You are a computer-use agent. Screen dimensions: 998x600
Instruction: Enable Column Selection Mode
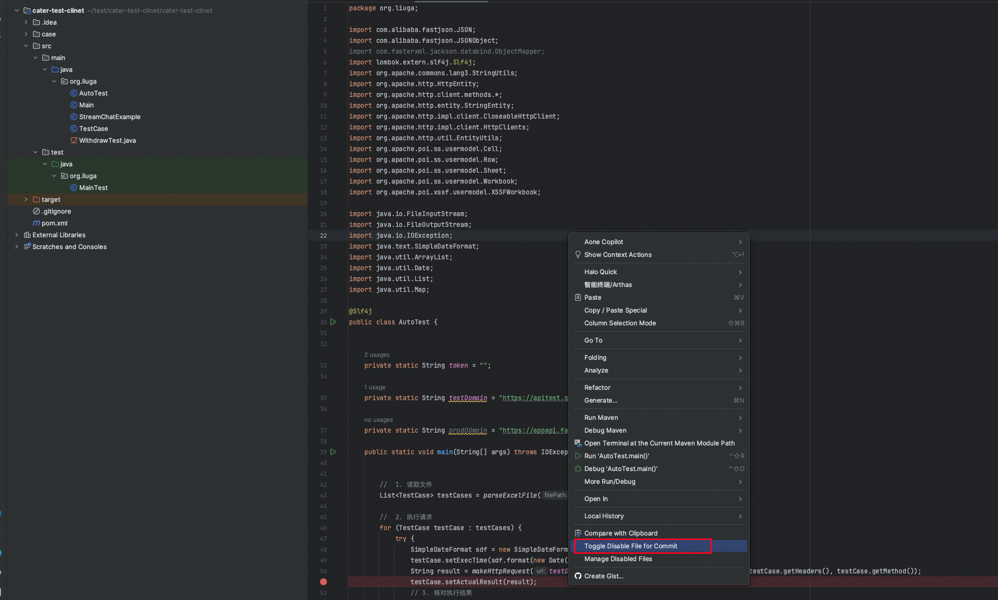tap(620, 323)
